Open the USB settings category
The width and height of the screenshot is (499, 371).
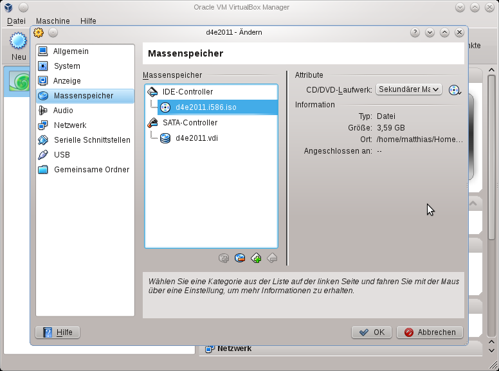pyautogui.click(x=62, y=155)
